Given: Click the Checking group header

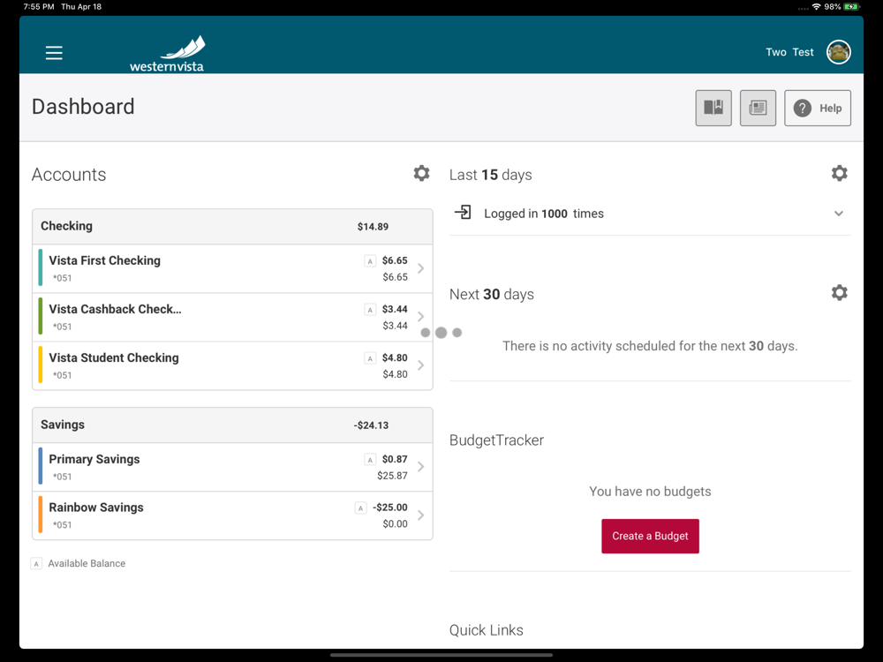Looking at the screenshot, I should (x=232, y=227).
